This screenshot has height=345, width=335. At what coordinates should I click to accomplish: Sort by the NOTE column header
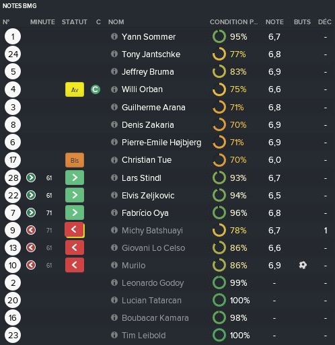pyautogui.click(x=274, y=22)
